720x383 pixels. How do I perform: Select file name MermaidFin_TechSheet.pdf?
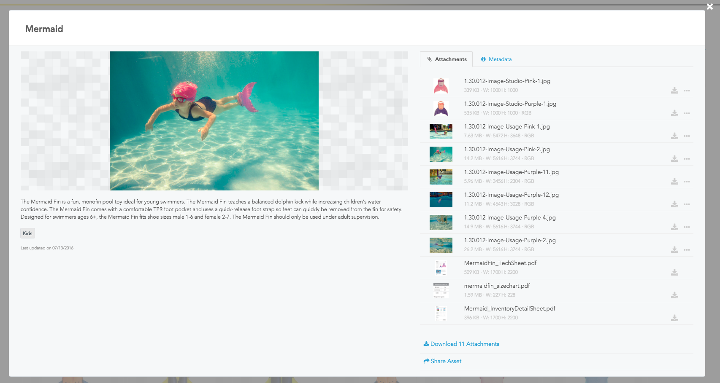pyautogui.click(x=500, y=263)
